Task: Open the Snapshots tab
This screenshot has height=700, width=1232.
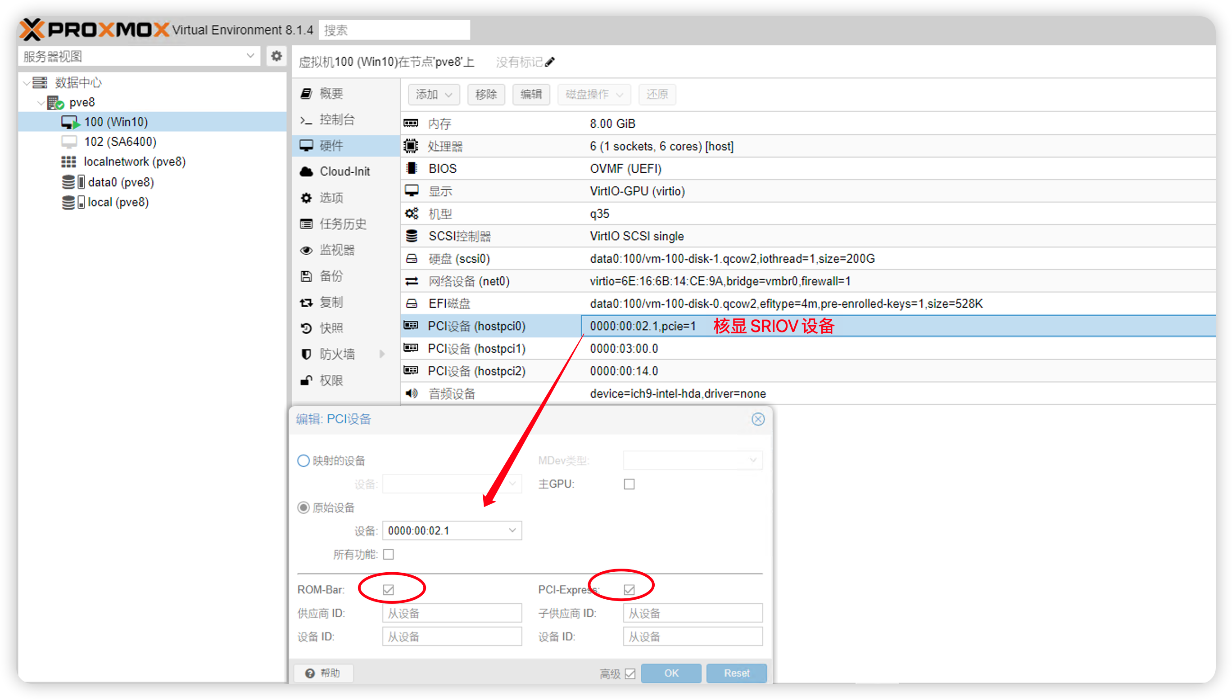Action: (346, 328)
